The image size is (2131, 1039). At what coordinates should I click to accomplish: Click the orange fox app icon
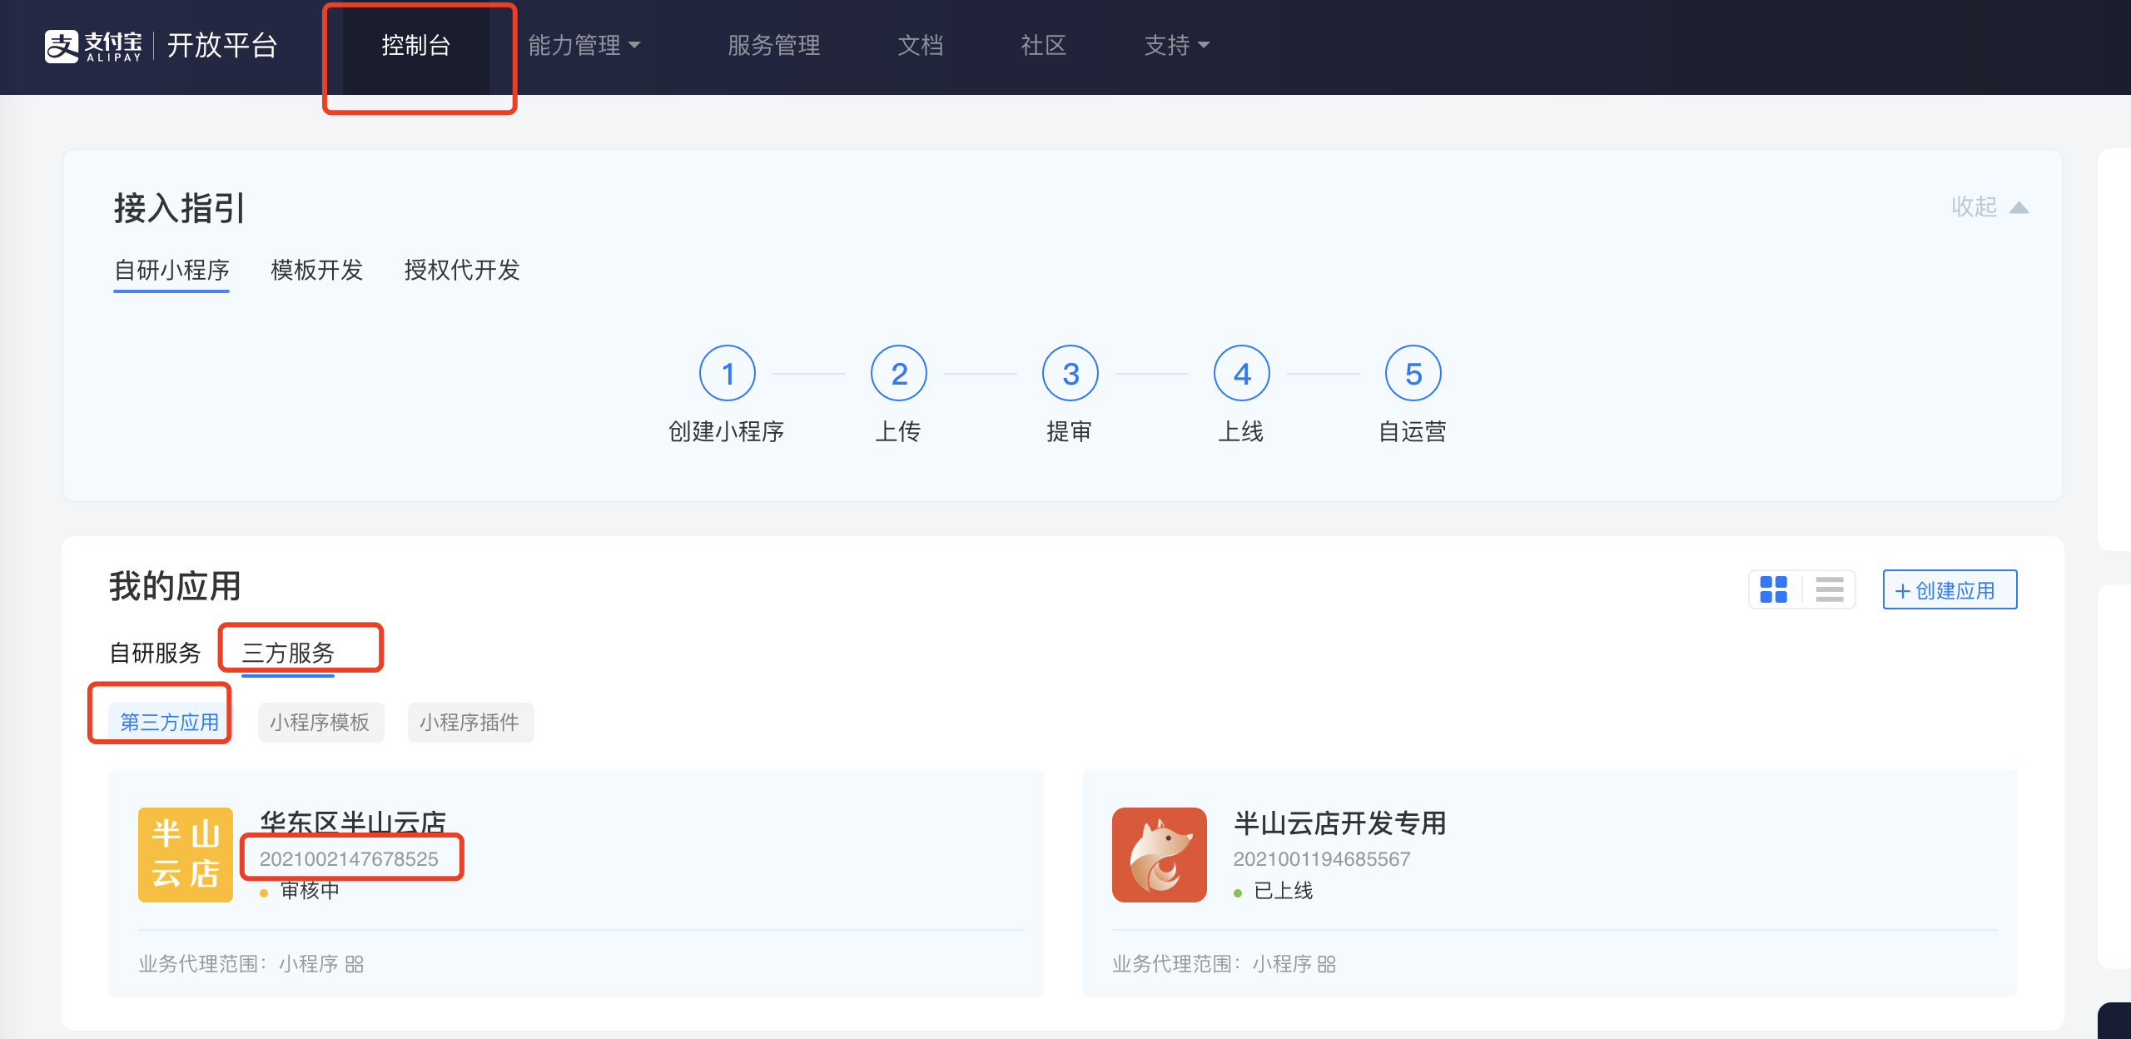1159,854
